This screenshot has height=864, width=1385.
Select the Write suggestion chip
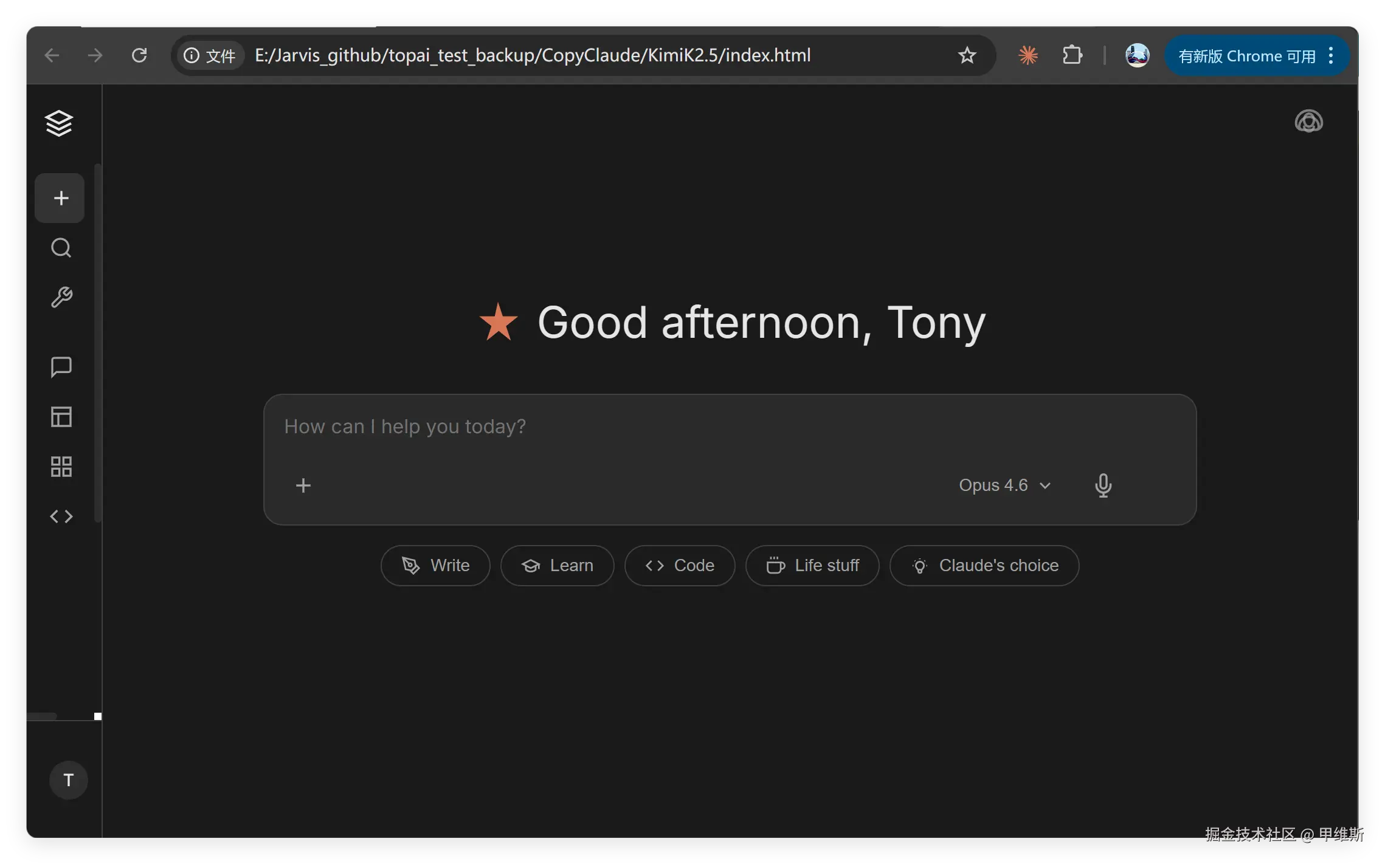[435, 566]
